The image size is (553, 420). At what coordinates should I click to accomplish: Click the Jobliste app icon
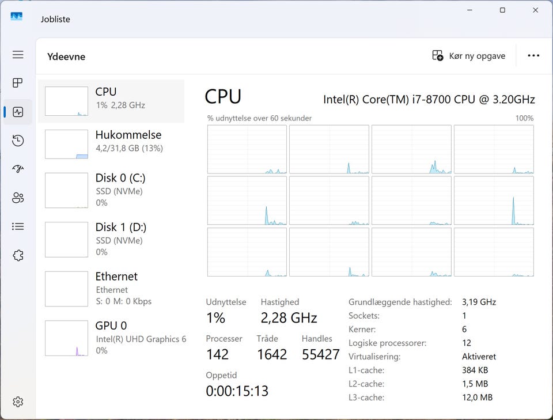click(x=17, y=17)
